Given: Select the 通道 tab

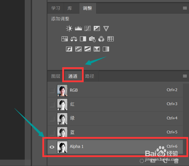Looking at the screenshot, I should [73, 76].
